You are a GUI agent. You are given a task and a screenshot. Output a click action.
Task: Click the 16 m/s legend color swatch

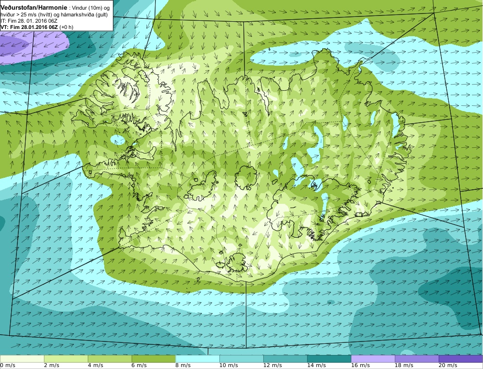click(373, 359)
